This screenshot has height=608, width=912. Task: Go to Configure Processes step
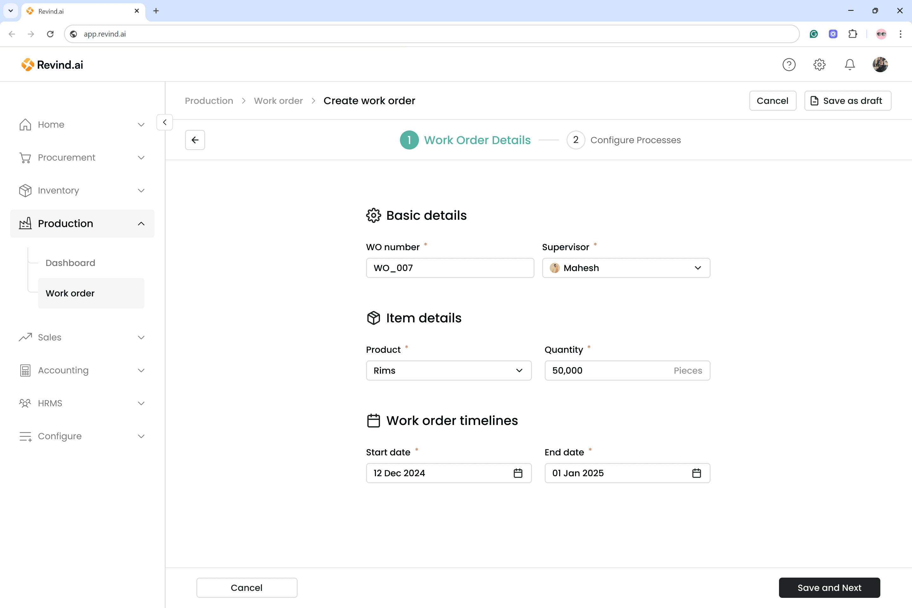(x=624, y=140)
